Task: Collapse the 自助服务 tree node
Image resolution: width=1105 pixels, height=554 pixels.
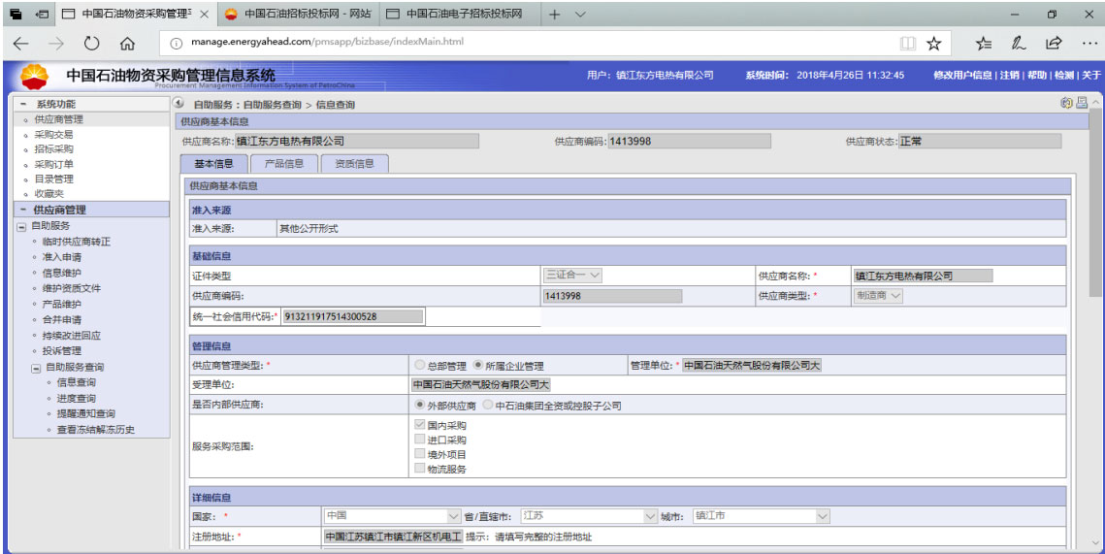Action: 21,226
